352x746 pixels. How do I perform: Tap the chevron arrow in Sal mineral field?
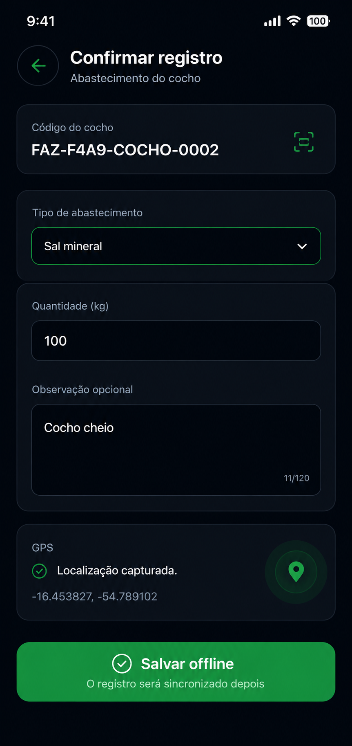302,246
